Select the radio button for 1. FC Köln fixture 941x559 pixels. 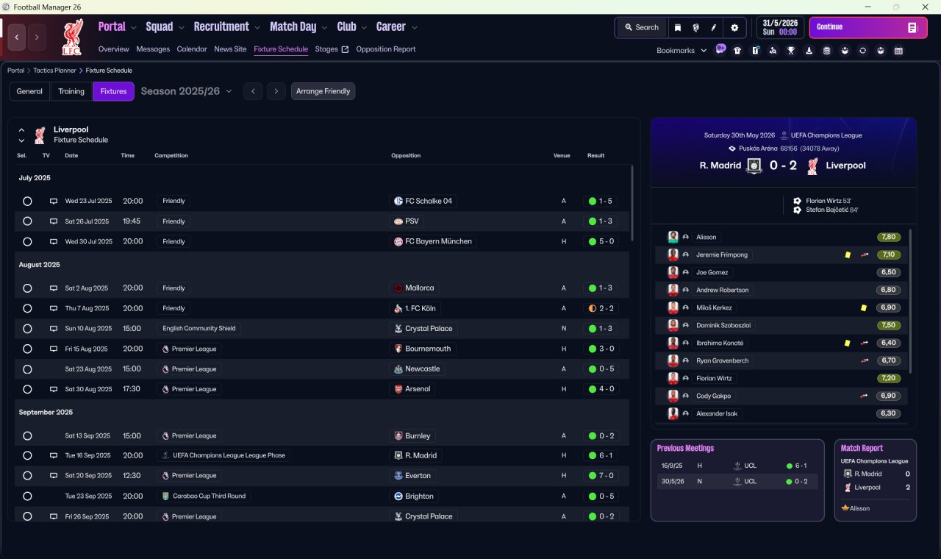(27, 308)
